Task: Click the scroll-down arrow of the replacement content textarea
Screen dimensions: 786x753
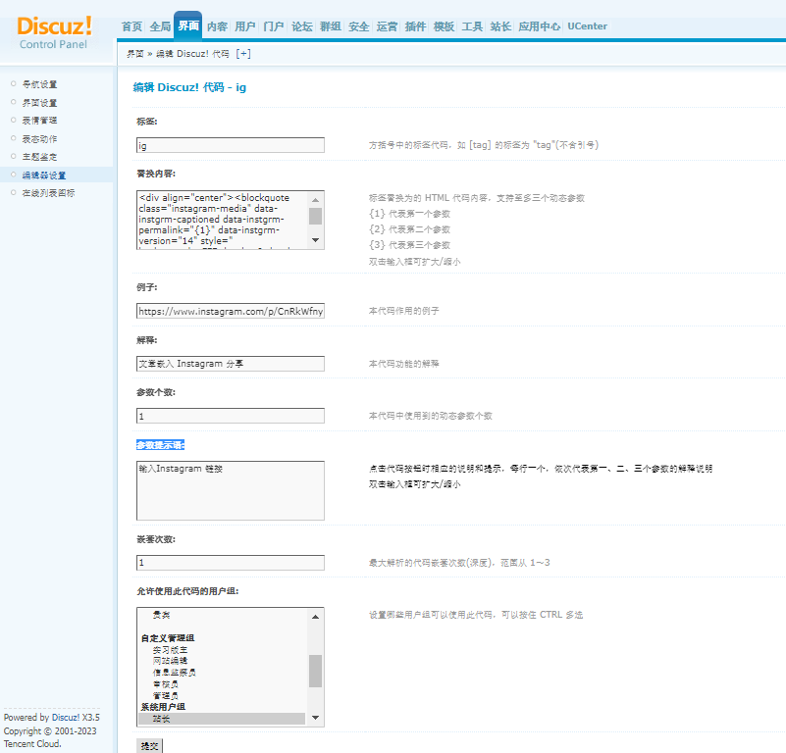Action: (x=315, y=240)
